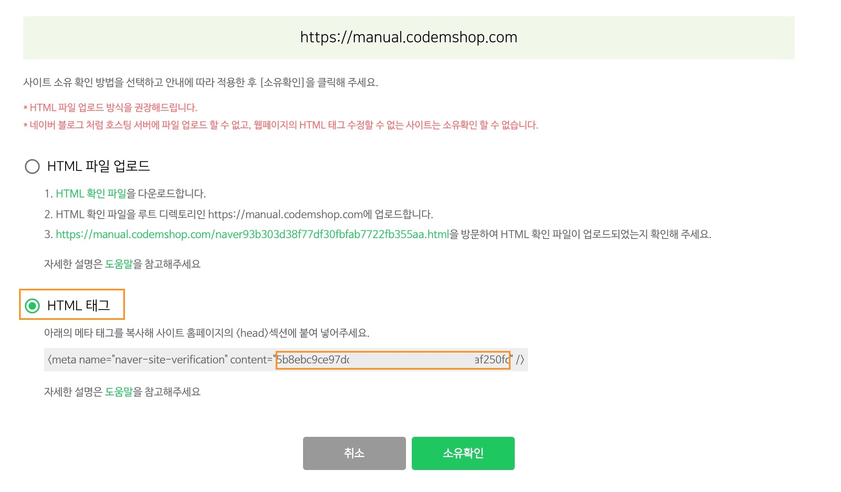Screen dimensions: 841x492
Task: Select the HTML 파일 업로드 radio button
Action: pyautogui.click(x=32, y=166)
